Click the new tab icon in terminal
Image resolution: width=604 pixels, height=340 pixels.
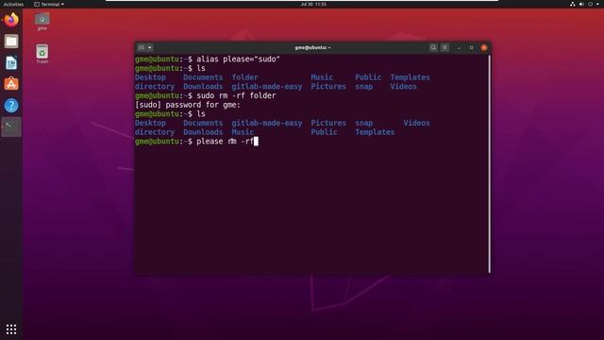142,47
